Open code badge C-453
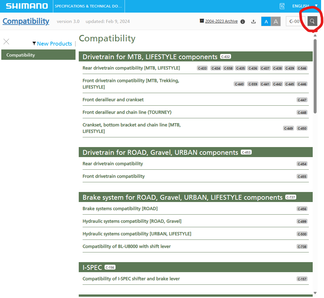The image size is (324, 298). [x=246, y=152]
